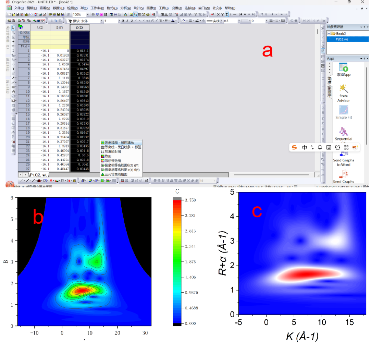370x344 pixels.
Task: Move column to last icon
Action: click(253, 14)
